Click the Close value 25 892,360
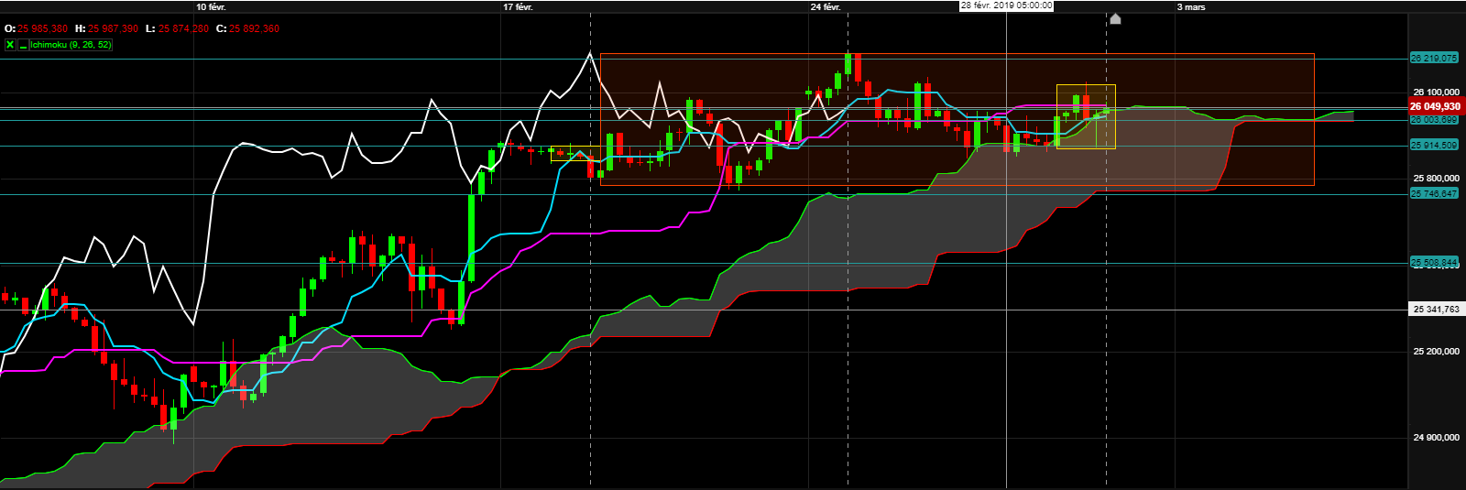The height and width of the screenshot is (490, 1466). point(254,28)
